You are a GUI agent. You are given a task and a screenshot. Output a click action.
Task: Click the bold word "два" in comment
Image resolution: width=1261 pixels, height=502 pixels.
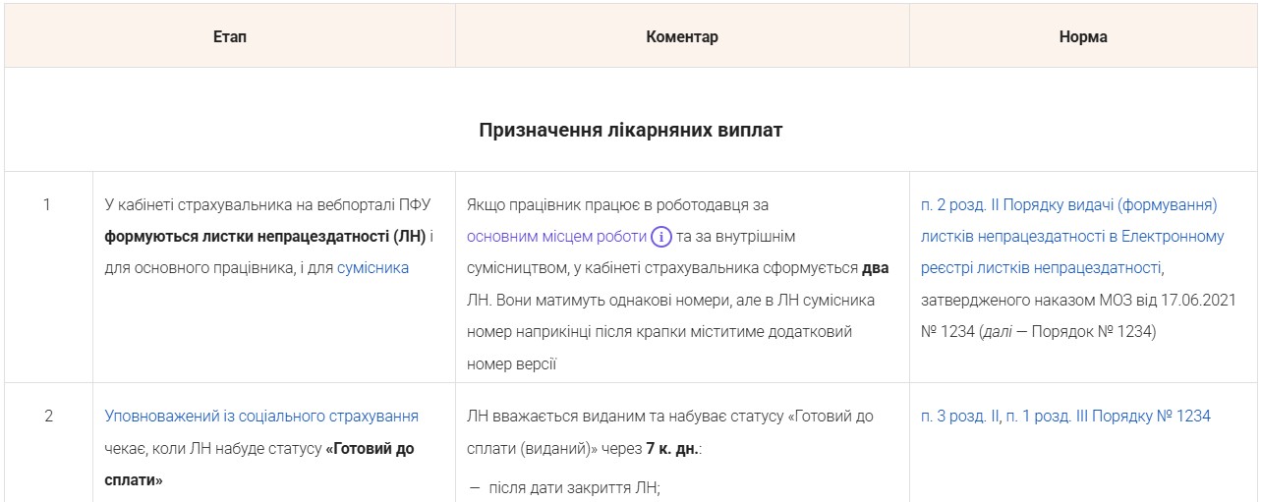click(875, 267)
